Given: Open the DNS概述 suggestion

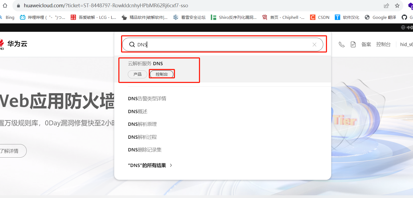Looking at the screenshot, I should [137, 112].
